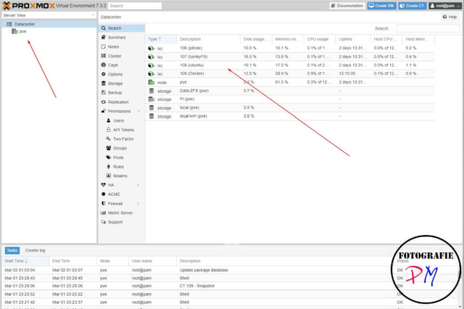Switch to the Cluster log tab
The width and height of the screenshot is (464, 309).
click(35, 251)
